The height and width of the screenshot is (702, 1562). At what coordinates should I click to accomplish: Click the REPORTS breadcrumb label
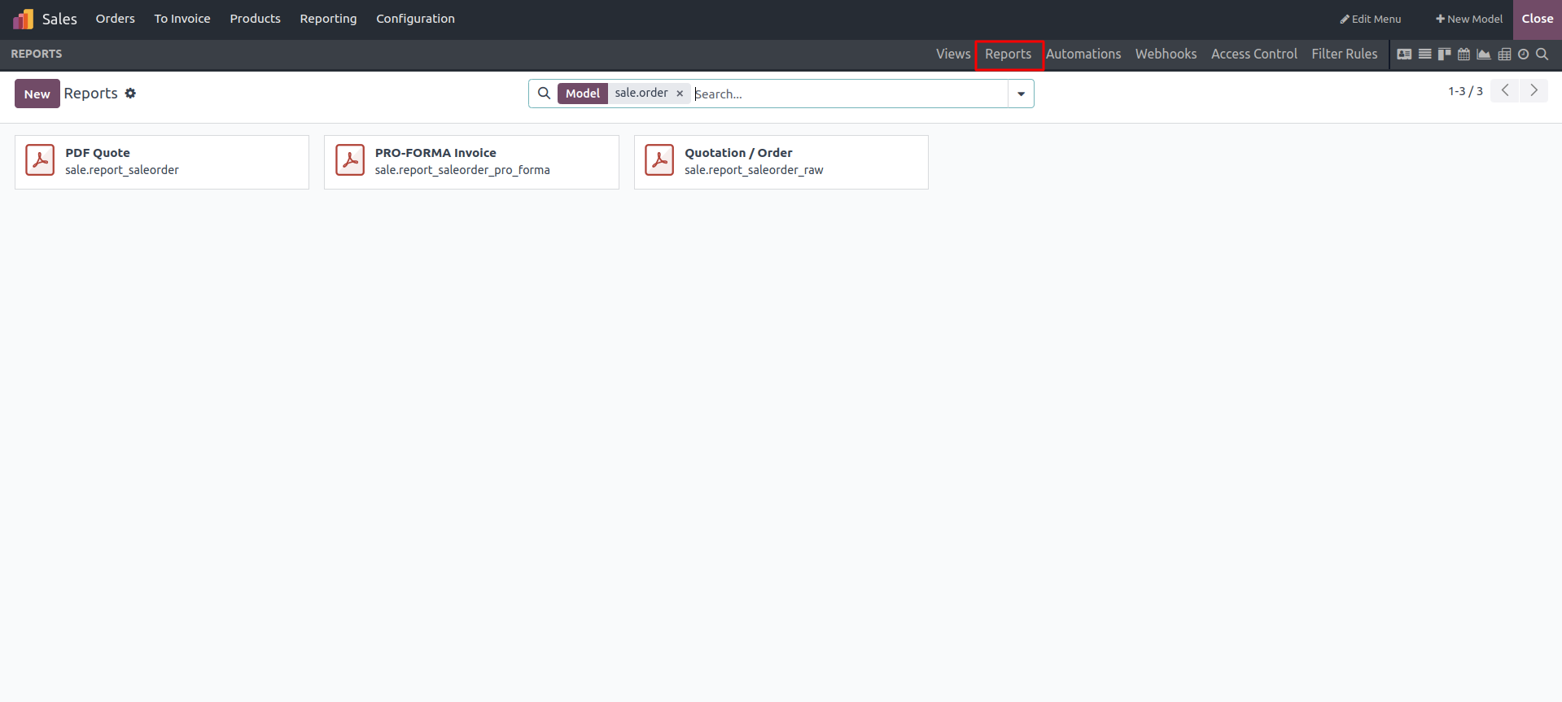click(37, 54)
